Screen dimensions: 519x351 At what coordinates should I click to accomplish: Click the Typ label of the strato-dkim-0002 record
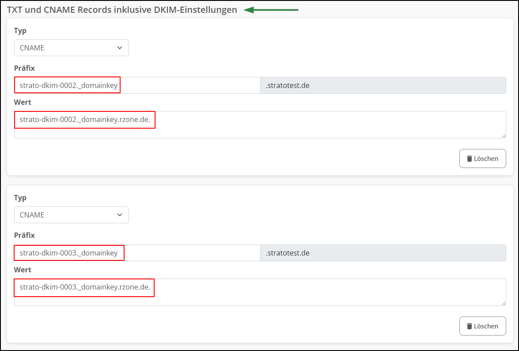click(20, 31)
